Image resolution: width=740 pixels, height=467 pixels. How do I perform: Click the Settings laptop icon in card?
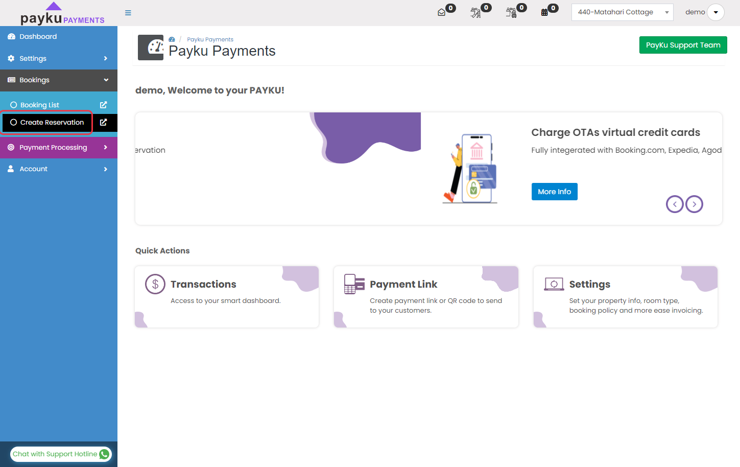point(554,284)
